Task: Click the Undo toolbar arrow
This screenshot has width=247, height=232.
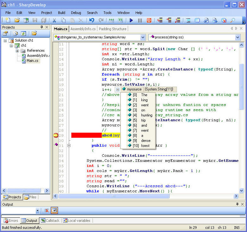Action: tap(92, 21)
